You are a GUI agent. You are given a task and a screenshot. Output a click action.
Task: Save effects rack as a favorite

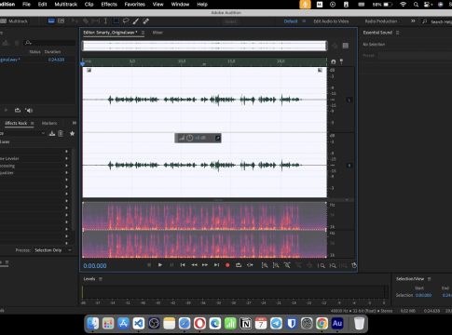coord(72,133)
